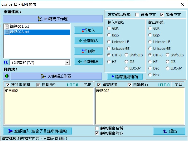Click 字型 button of preview pane
This screenshot has width=188, height=141.
coord(178,85)
